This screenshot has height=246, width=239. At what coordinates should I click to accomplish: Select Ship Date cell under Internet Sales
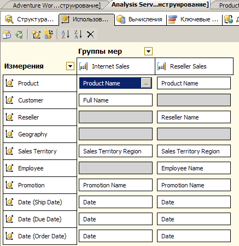[x=115, y=202]
